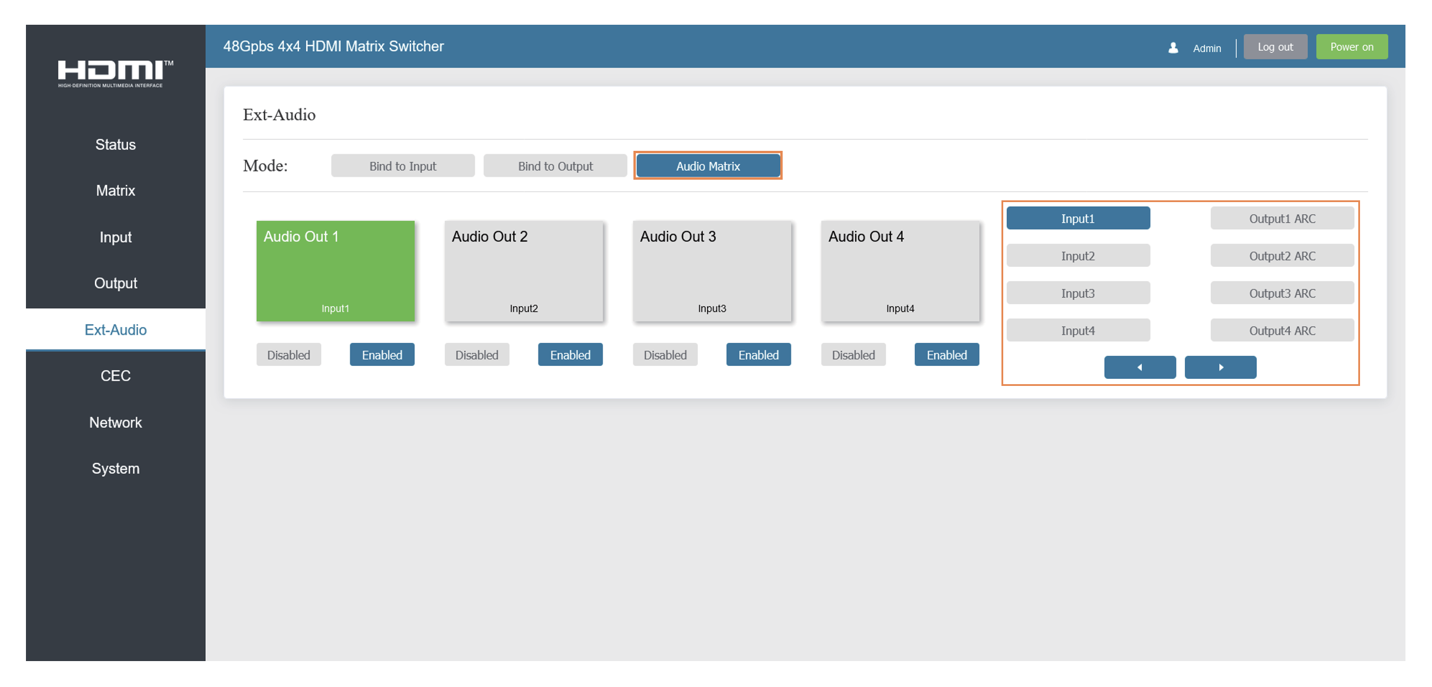Image resolution: width=1432 pixels, height=687 pixels.
Task: Go to the Matrix menu item
Action: pos(116,190)
